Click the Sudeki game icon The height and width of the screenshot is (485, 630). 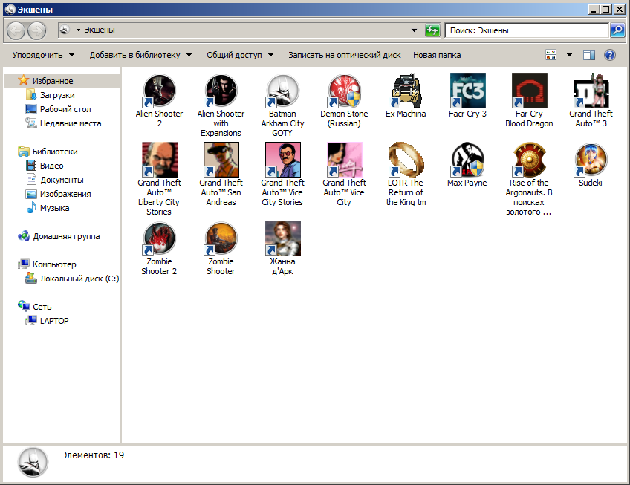pyautogui.click(x=591, y=160)
